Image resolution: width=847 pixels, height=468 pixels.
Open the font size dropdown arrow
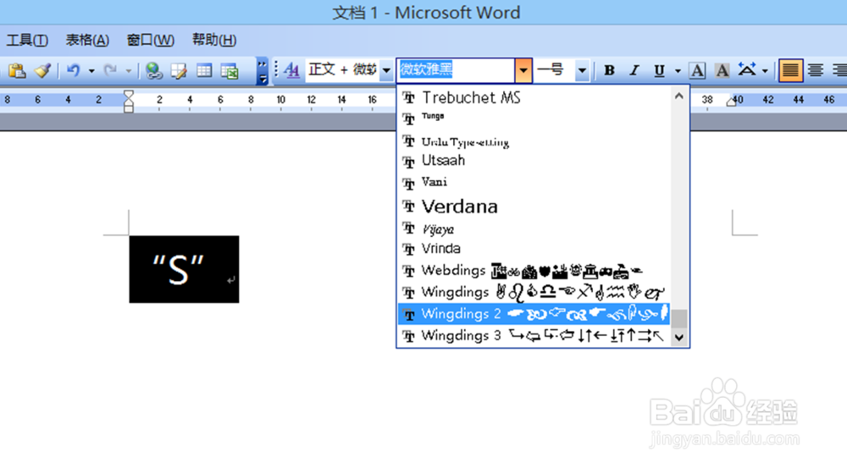point(582,70)
